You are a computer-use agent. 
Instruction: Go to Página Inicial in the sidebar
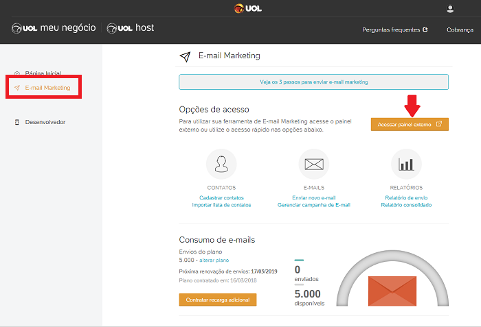[43, 73]
